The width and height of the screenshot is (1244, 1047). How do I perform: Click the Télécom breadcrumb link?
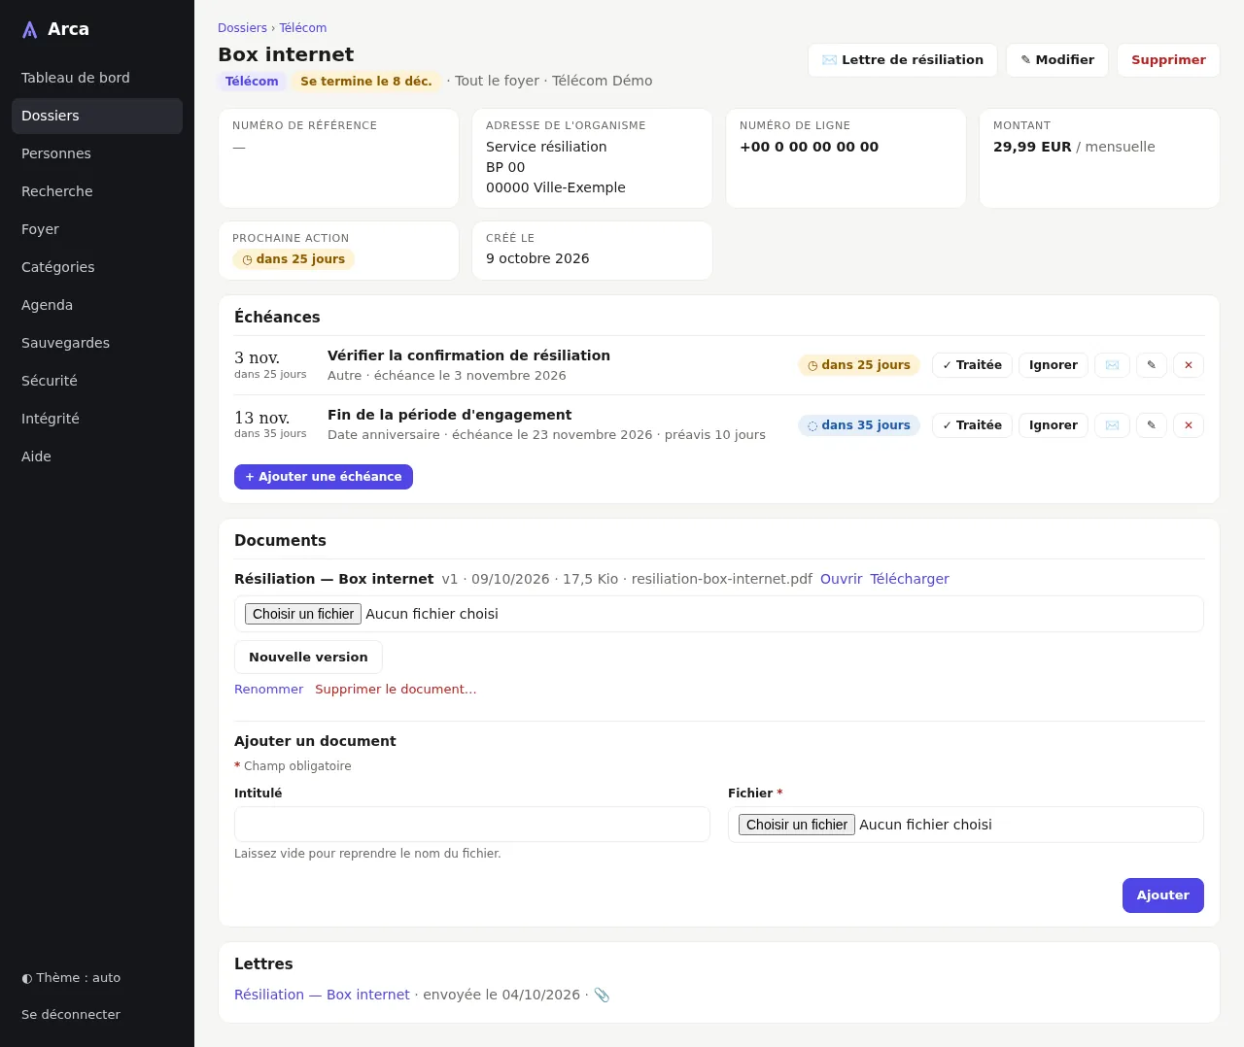click(303, 28)
